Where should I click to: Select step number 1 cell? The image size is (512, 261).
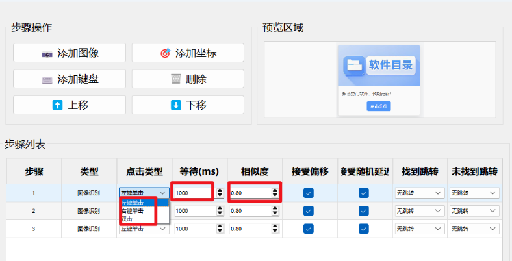coord(34,193)
